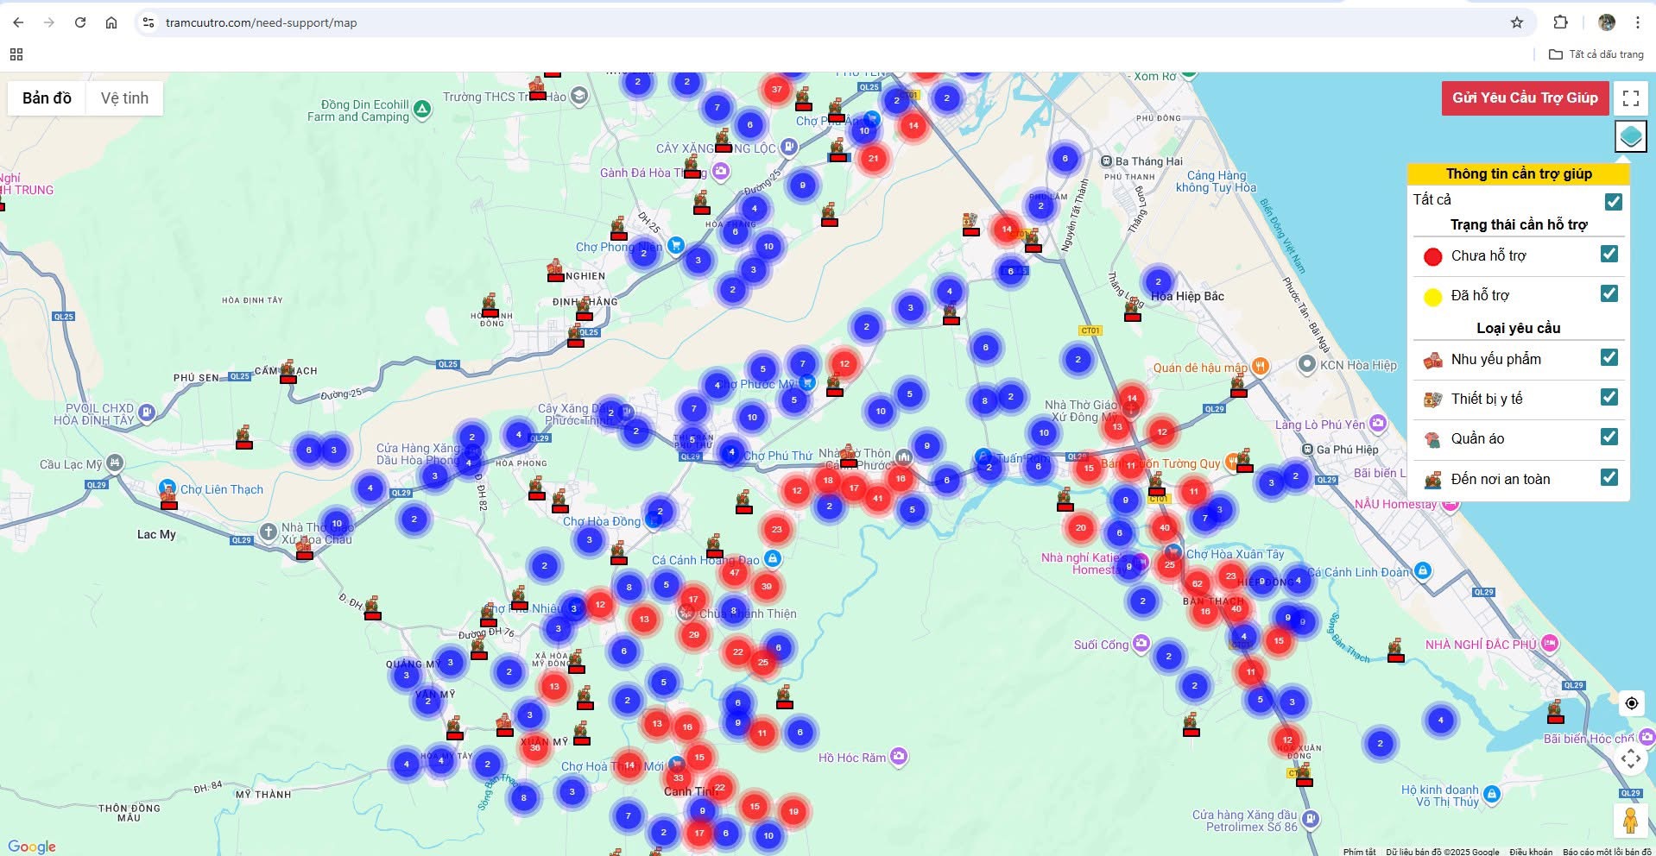Select the Street View pegman
This screenshot has height=856, width=1656.
(x=1630, y=820)
